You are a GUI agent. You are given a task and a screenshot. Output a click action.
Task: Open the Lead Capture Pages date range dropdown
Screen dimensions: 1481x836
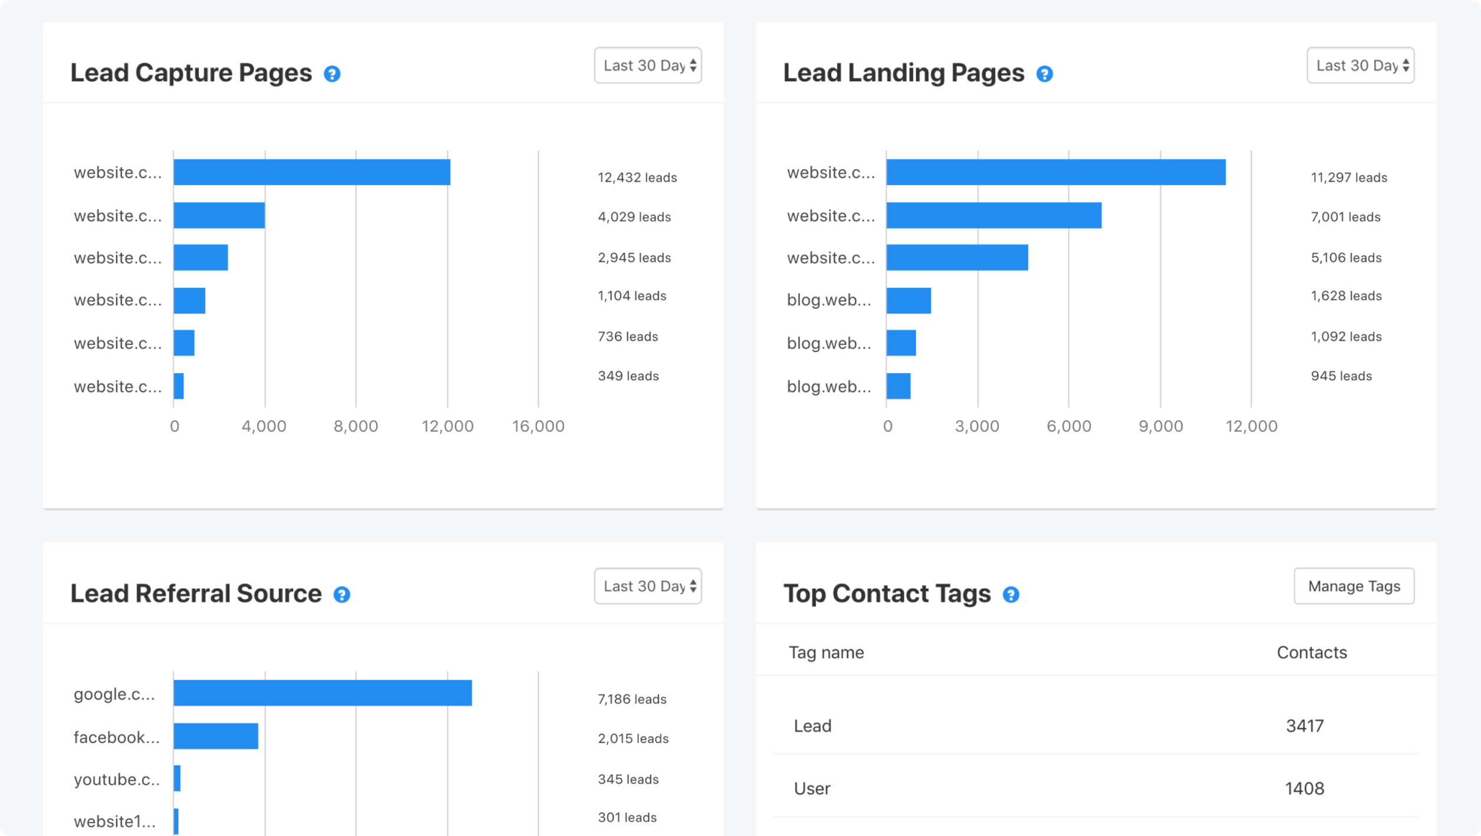pos(647,65)
